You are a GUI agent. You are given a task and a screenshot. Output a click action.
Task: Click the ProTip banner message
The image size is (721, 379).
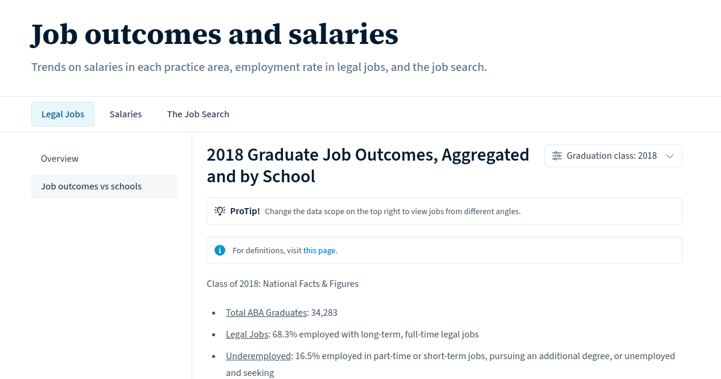(393, 211)
